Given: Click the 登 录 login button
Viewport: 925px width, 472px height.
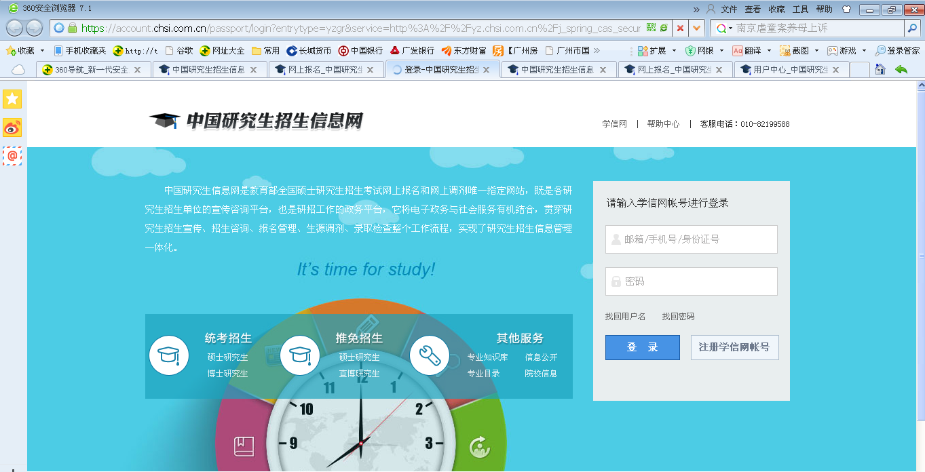Looking at the screenshot, I should [642, 347].
